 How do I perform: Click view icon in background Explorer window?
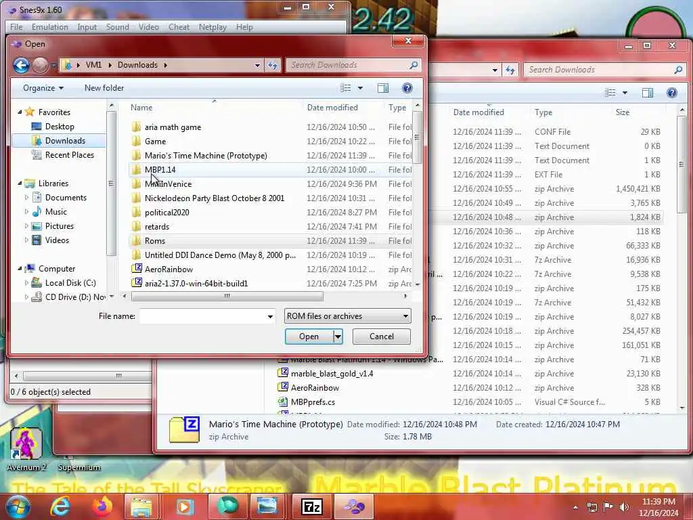point(610,92)
